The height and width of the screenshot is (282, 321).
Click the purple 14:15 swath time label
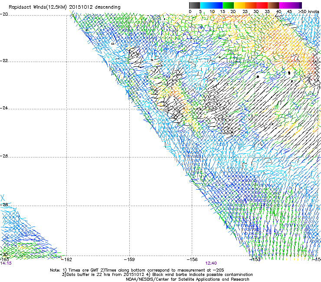click(6, 263)
